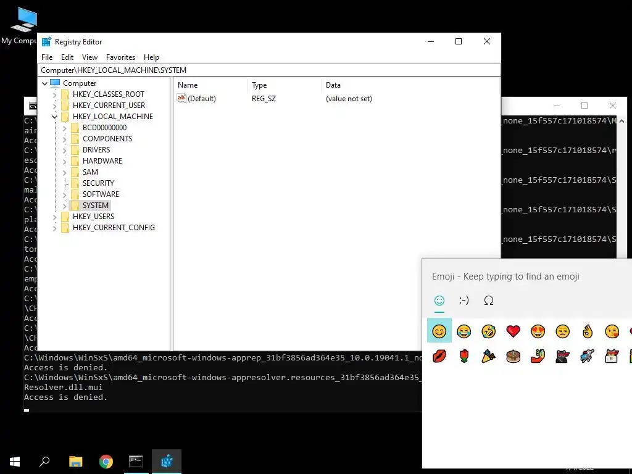This screenshot has width=632, height=474.
Task: Open taskbar Search magnifier
Action: pos(44,461)
